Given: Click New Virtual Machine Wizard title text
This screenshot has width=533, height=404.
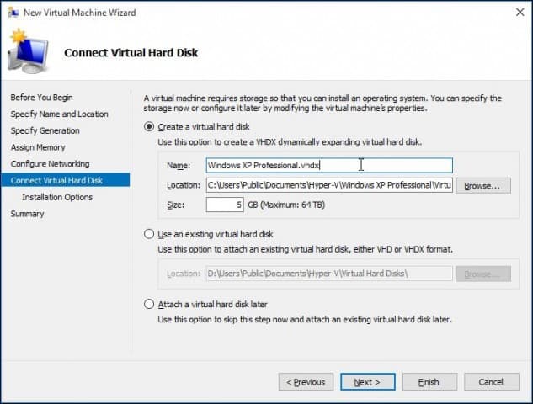Looking at the screenshot, I should coord(79,13).
